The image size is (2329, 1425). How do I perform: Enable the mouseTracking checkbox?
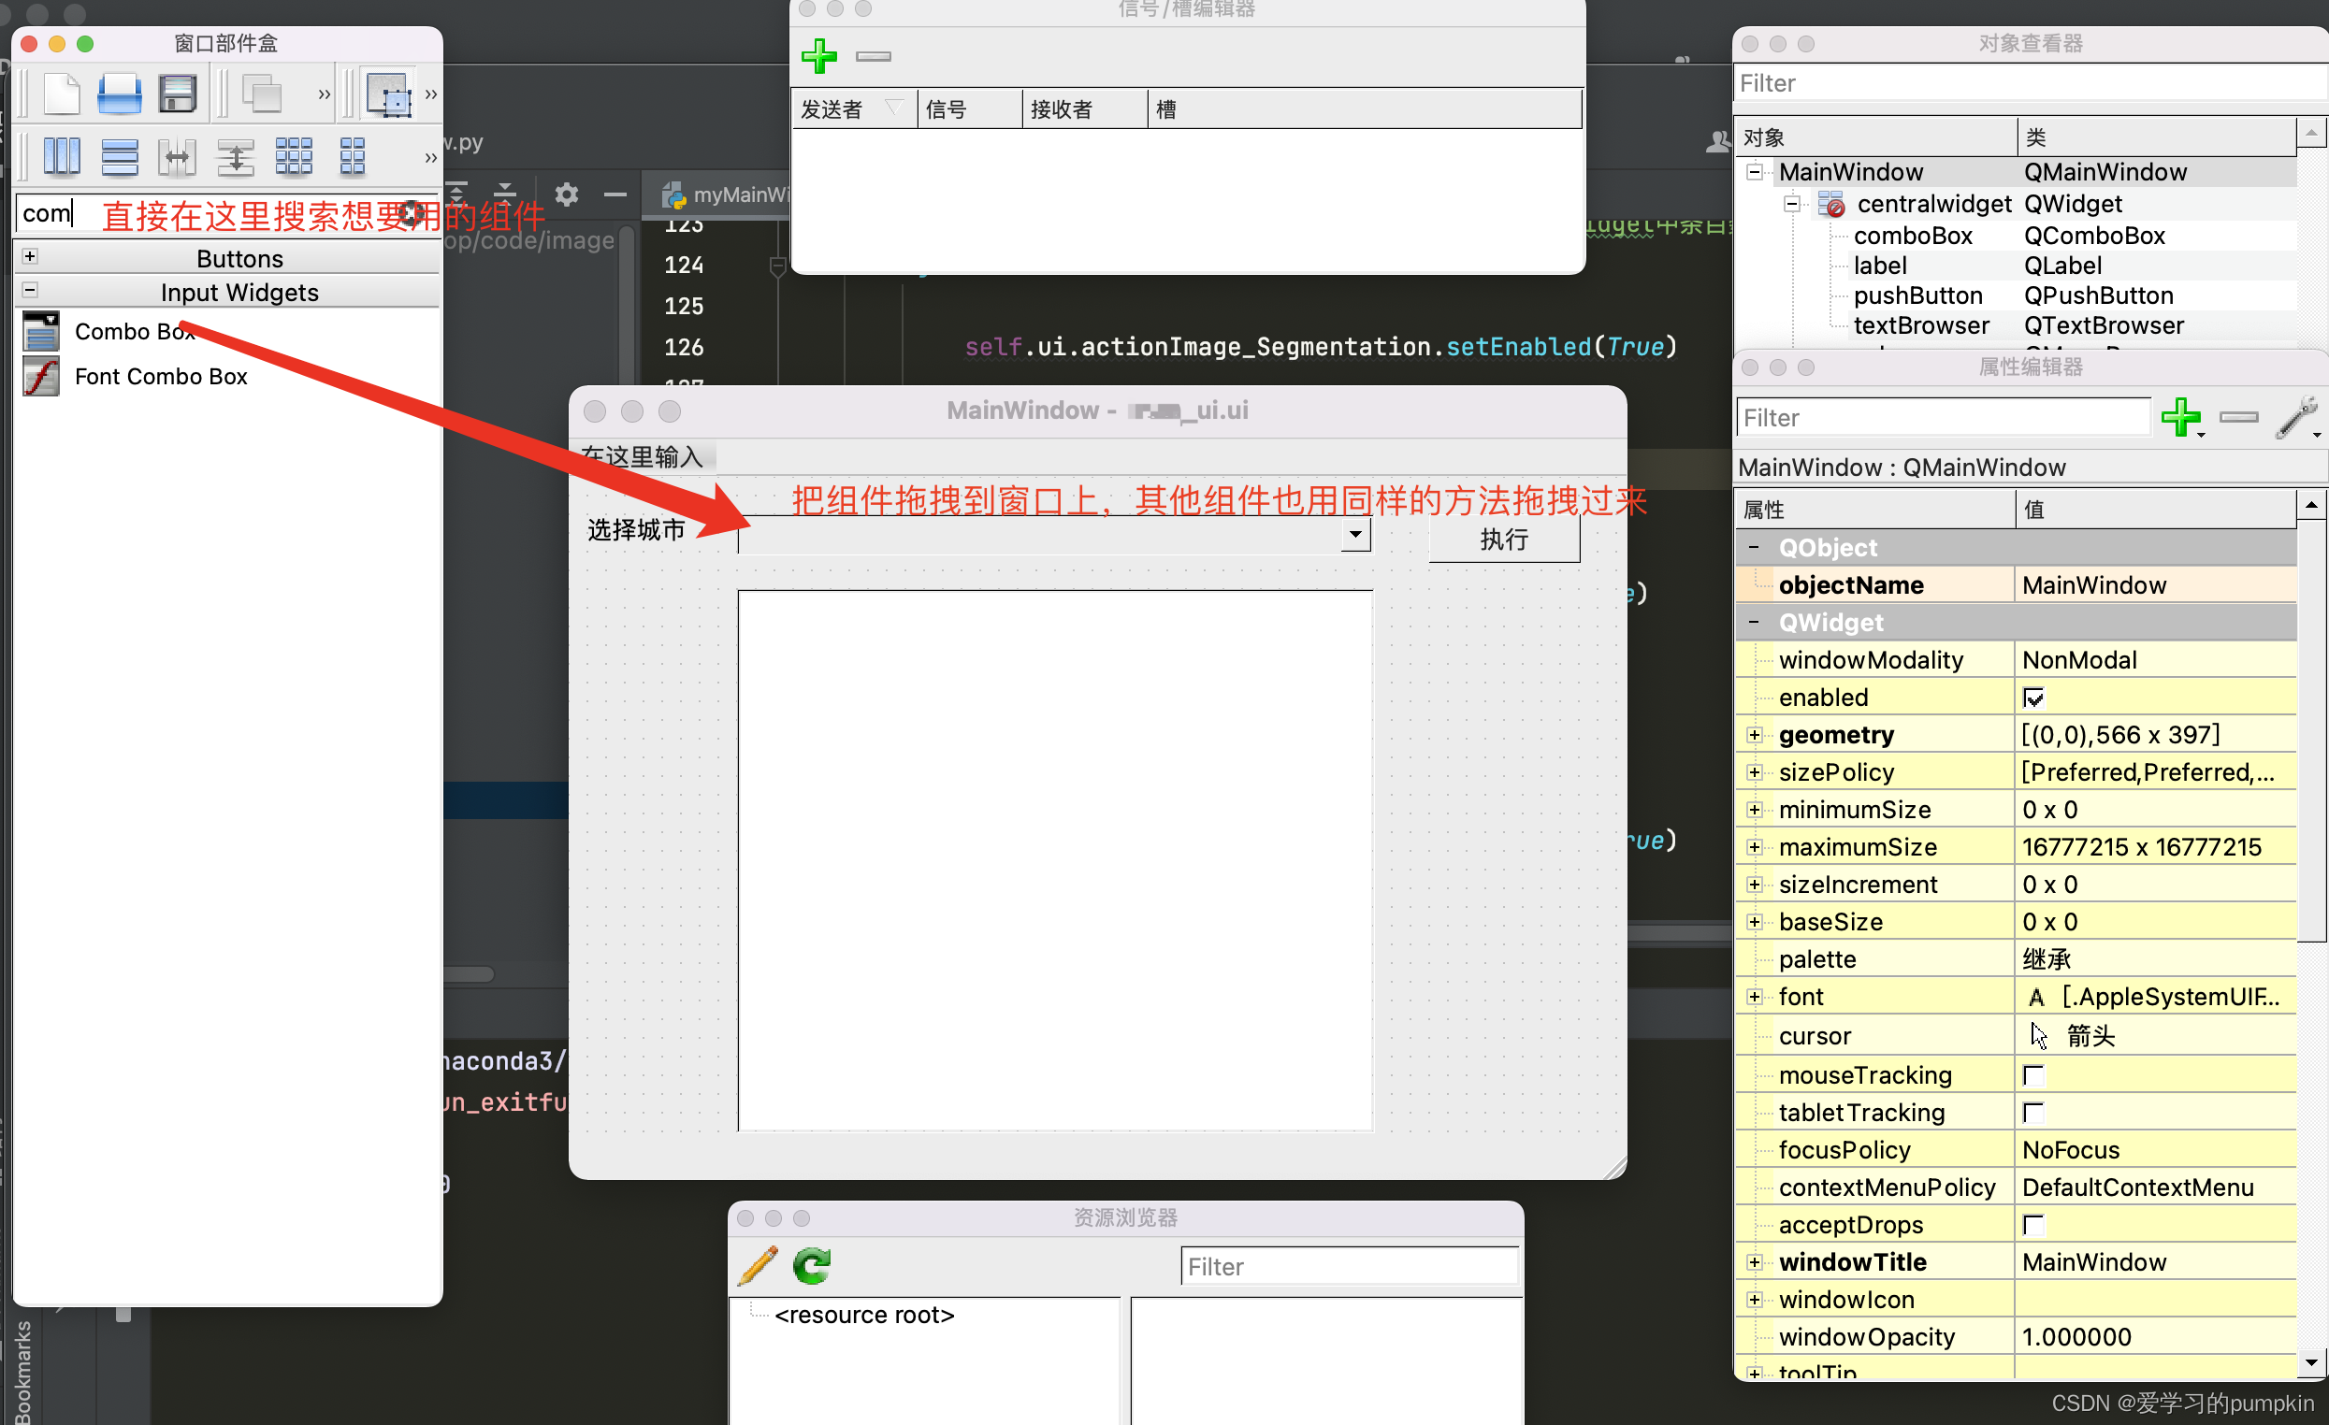[x=2033, y=1075]
